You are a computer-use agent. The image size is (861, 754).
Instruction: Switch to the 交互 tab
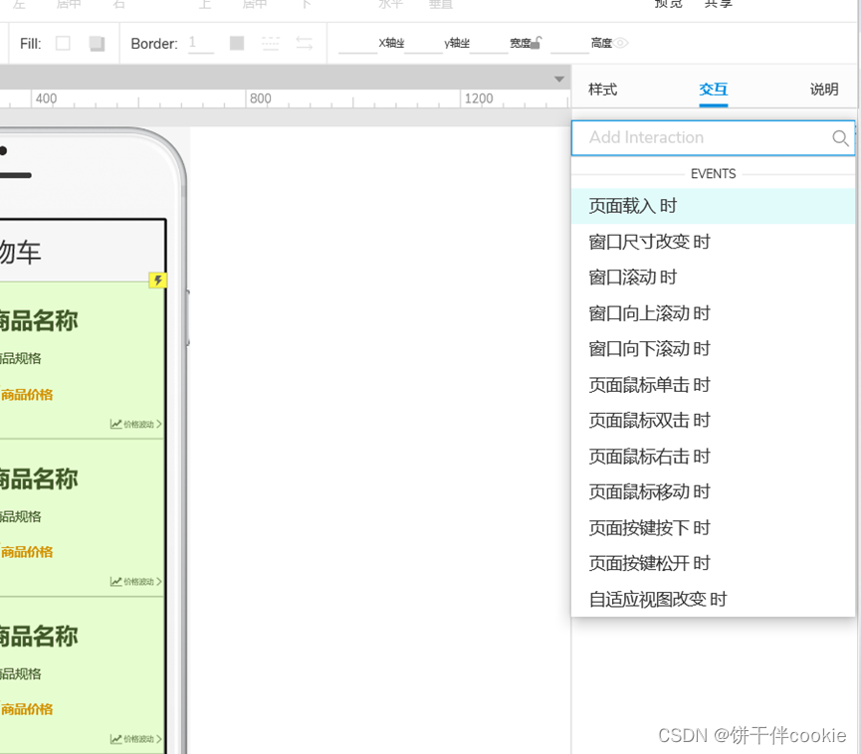pos(714,90)
